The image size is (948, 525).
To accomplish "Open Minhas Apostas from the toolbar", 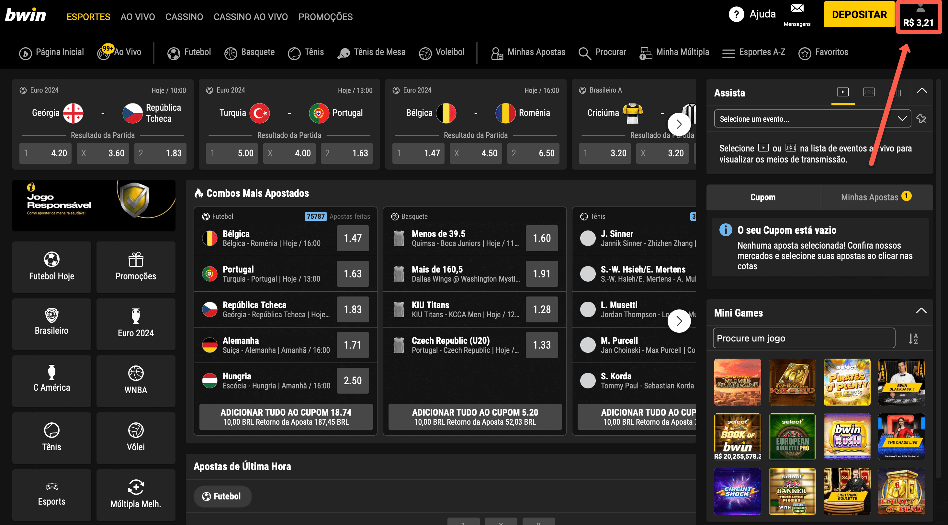I will pyautogui.click(x=528, y=52).
